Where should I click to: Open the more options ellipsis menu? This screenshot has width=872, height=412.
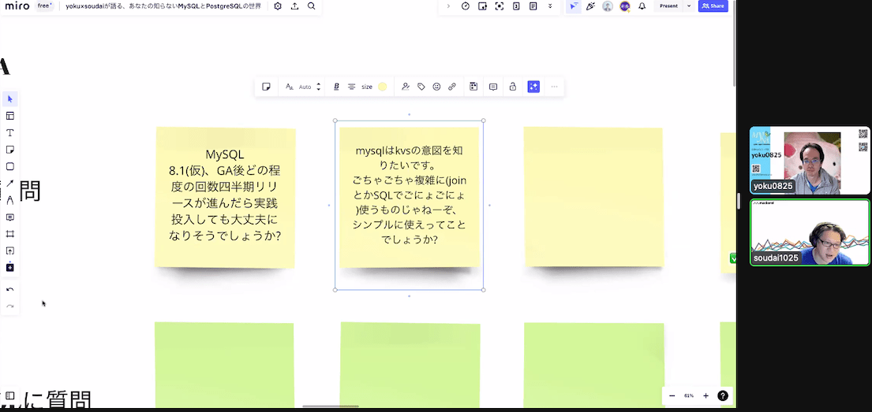(554, 87)
